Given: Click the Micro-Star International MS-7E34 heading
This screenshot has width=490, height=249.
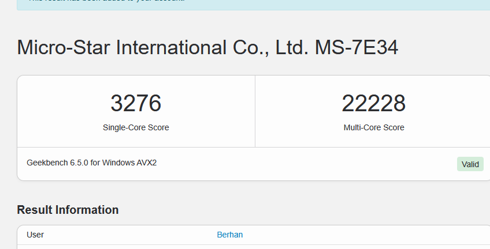Looking at the screenshot, I should click(x=207, y=48).
